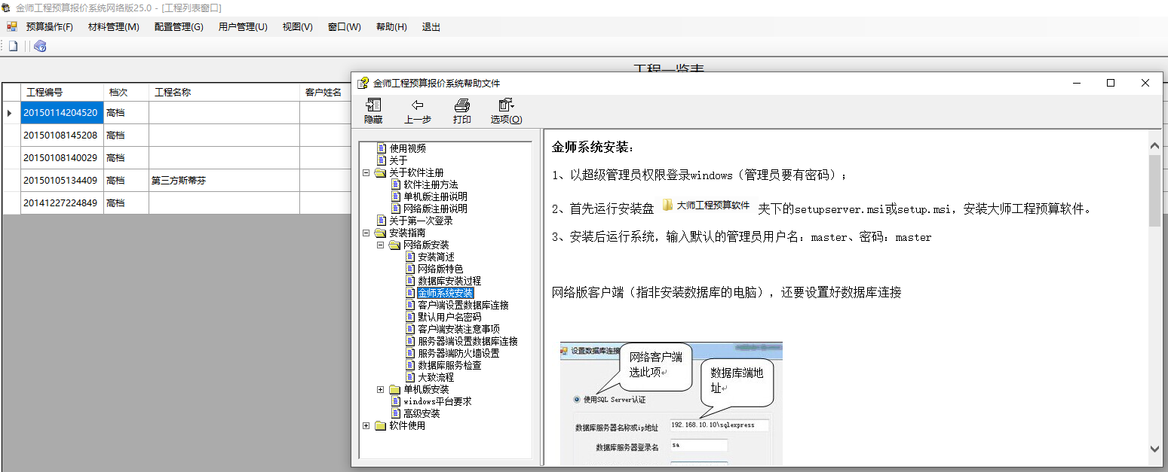
Task: Expand the 单机版安装 tree node
Action: coord(381,389)
